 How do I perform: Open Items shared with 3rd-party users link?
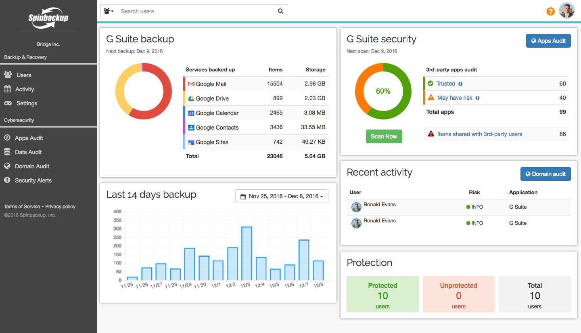pos(480,134)
